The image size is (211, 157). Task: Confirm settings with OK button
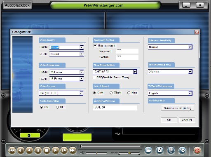(x=169, y=120)
